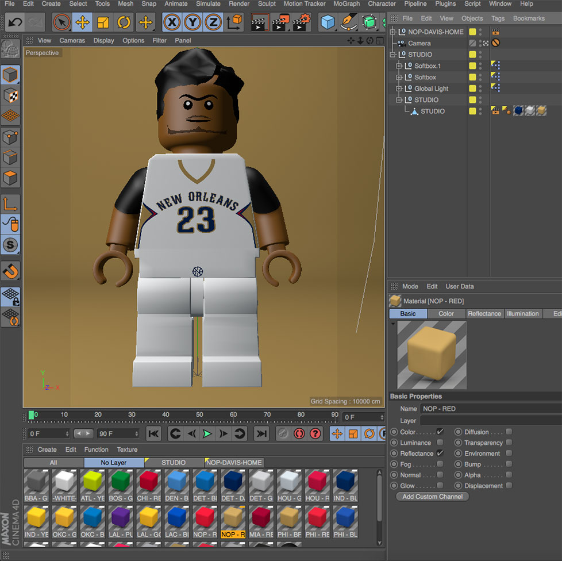562x561 pixels.
Task: Switch to the Color tab in material editor
Action: tap(446, 313)
